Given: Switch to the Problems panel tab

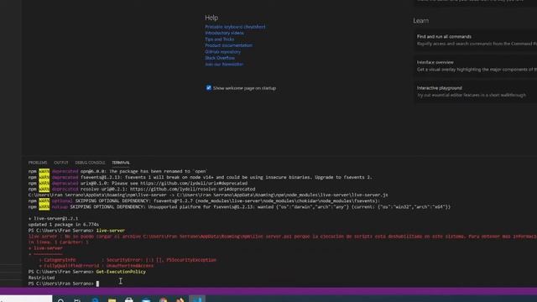Looking at the screenshot, I should point(38,163).
